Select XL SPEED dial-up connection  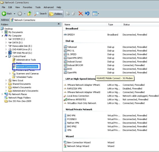pos(72,54)
